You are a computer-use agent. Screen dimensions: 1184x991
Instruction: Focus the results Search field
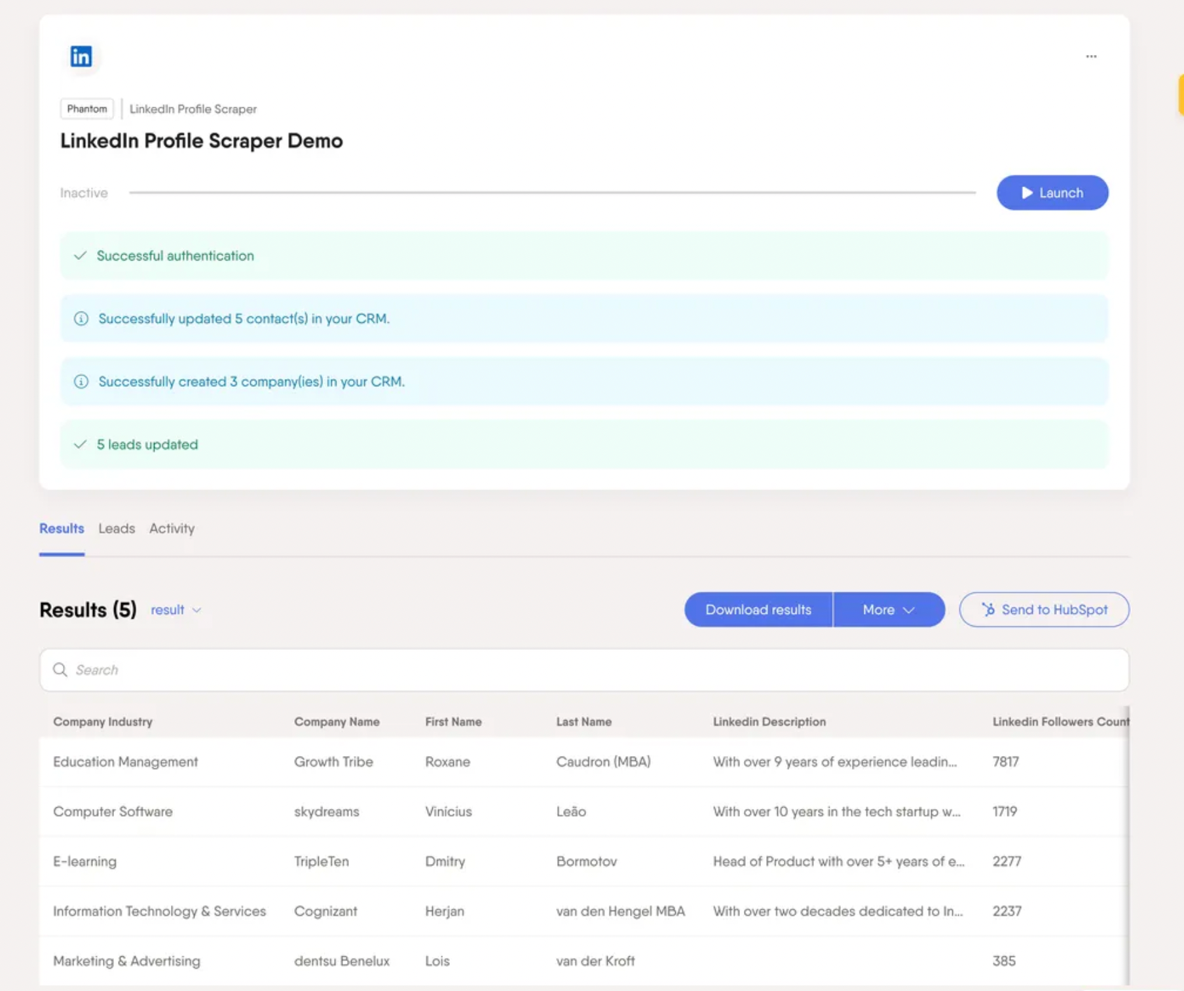[589, 670]
